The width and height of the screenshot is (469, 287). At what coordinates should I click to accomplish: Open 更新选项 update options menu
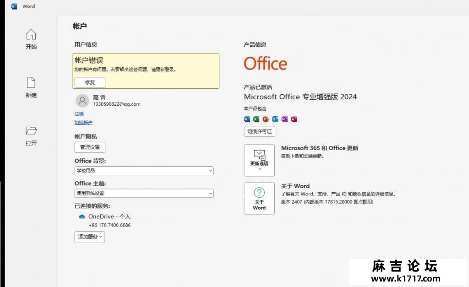tap(259, 160)
